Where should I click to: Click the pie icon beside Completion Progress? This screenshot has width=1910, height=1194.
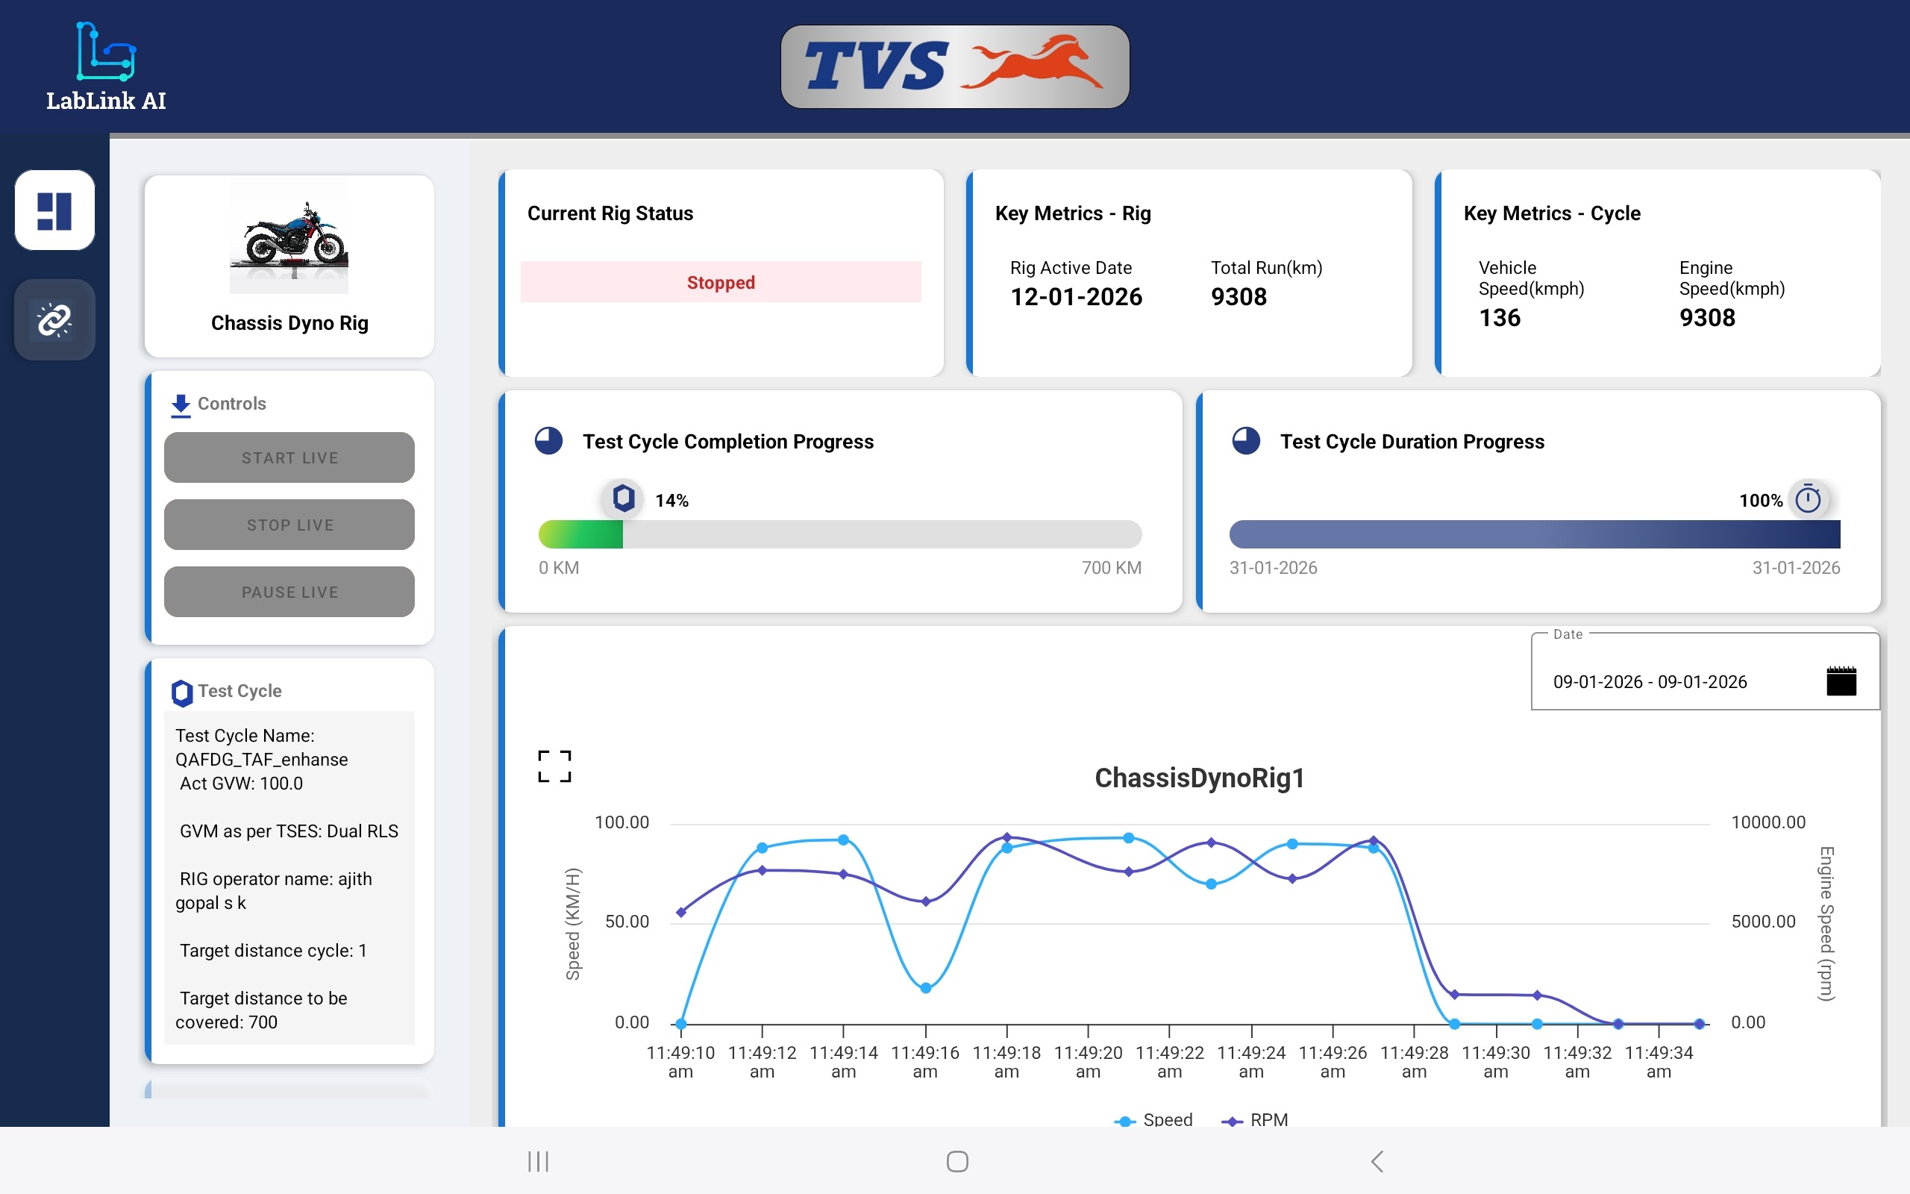point(548,440)
